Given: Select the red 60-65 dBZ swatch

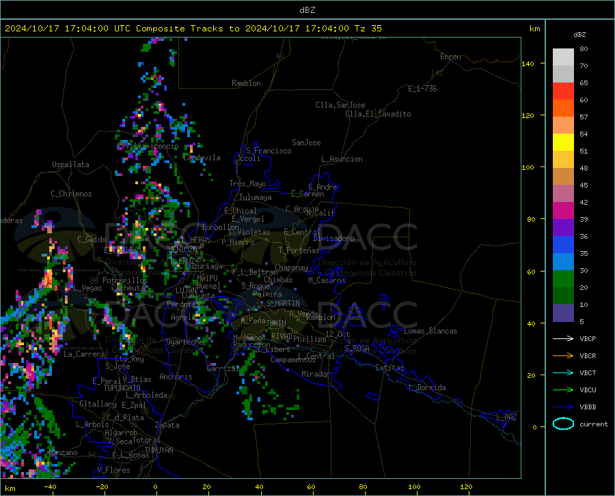Looking at the screenshot, I should [x=563, y=91].
